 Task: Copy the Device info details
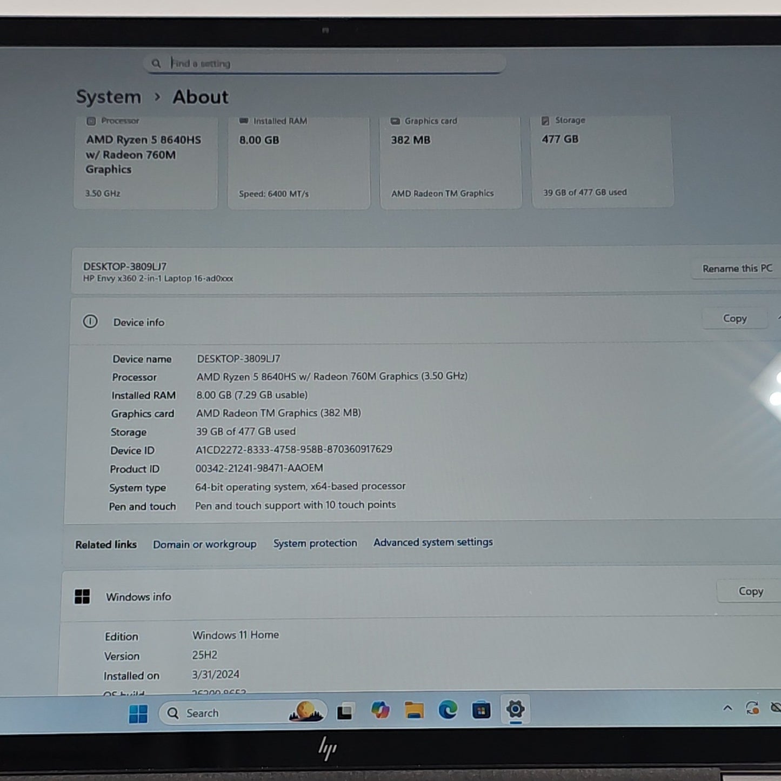coord(735,318)
